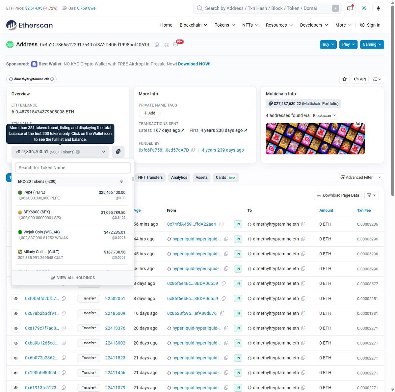Open the Buy dropdown button
This screenshot has width=395, height=392.
point(328,44)
